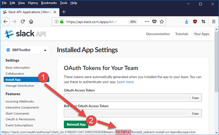Reload the page with the refresh icon
219x135 pixels.
(x=23, y=21)
